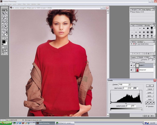The image size is (157, 125).
Task: Open the Windows Start button
Action: 6,123
